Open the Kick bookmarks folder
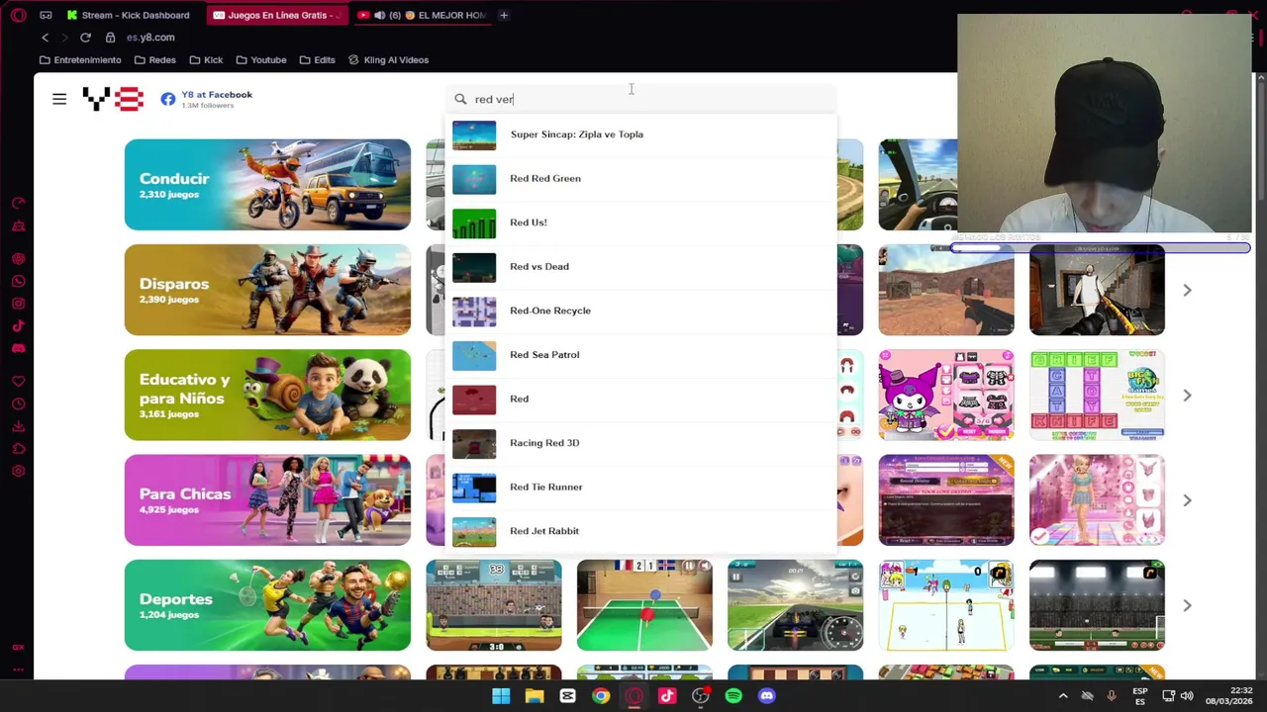The image size is (1267, 712). [206, 60]
